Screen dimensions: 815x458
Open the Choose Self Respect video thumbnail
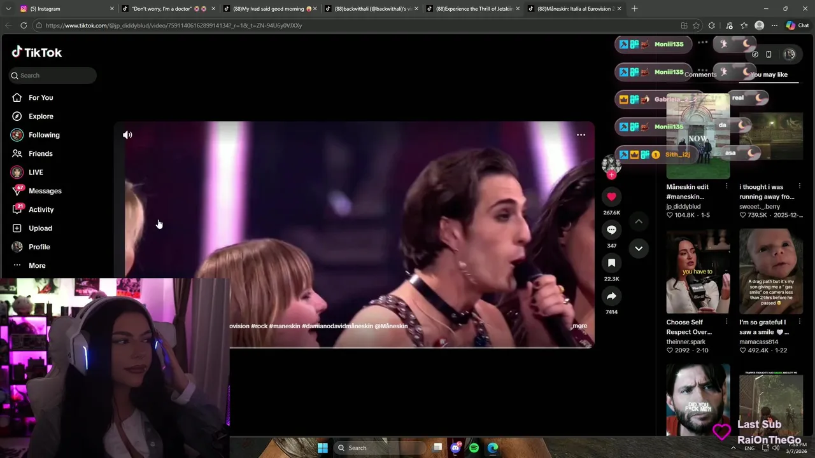pos(698,272)
